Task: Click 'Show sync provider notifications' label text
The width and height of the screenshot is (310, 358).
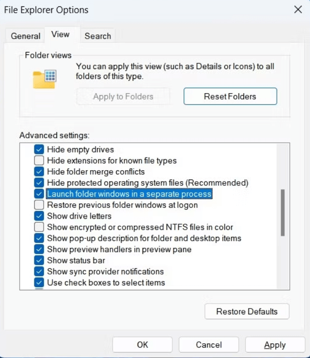Action: coord(105,272)
